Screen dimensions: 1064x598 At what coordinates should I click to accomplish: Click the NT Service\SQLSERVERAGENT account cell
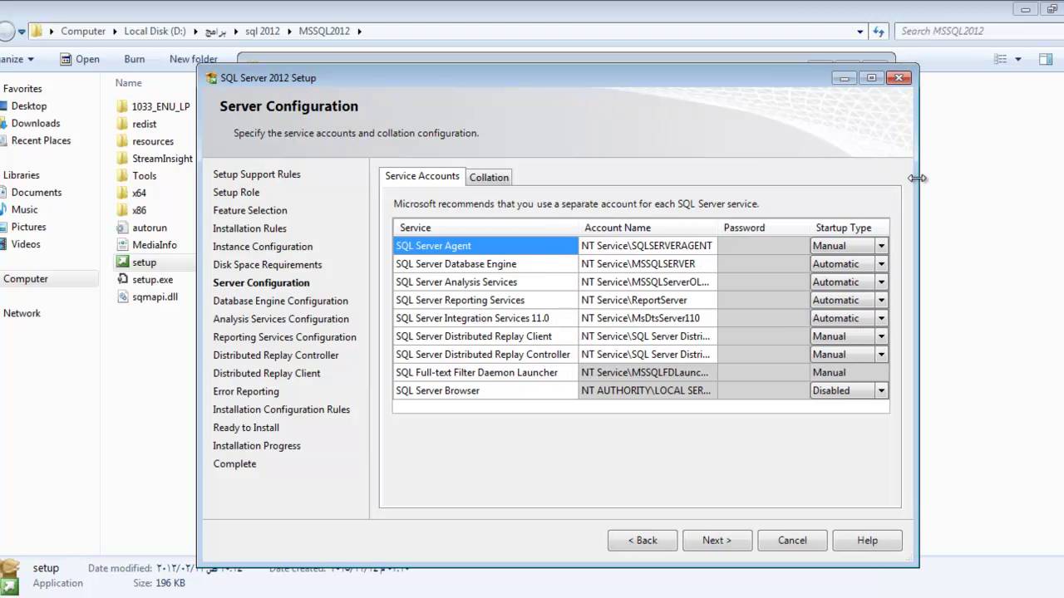[648, 246]
